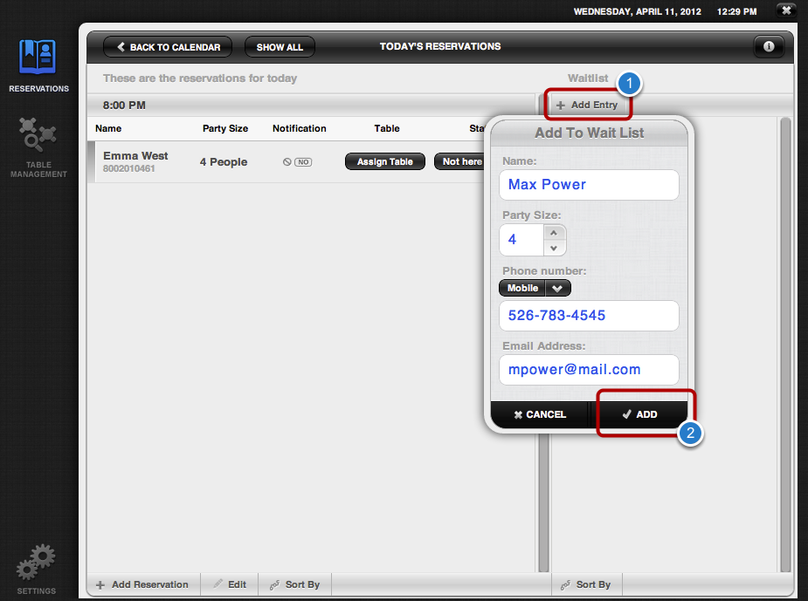This screenshot has height=601, width=808.
Task: Toggle Emma West's notification NO switch
Action: point(303,162)
